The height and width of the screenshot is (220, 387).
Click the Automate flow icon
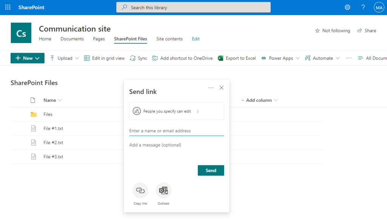tap(308, 58)
